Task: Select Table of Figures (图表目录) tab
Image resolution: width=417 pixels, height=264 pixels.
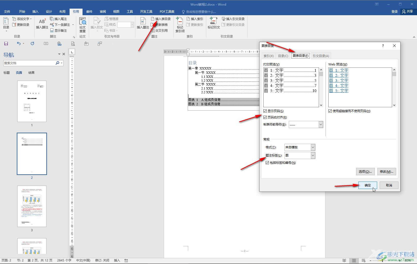Action: pyautogui.click(x=301, y=56)
